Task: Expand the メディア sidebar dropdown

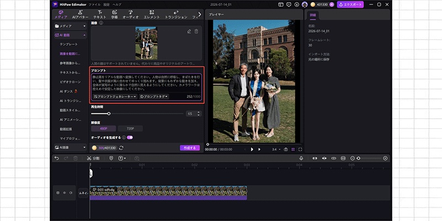Action: click(71, 26)
